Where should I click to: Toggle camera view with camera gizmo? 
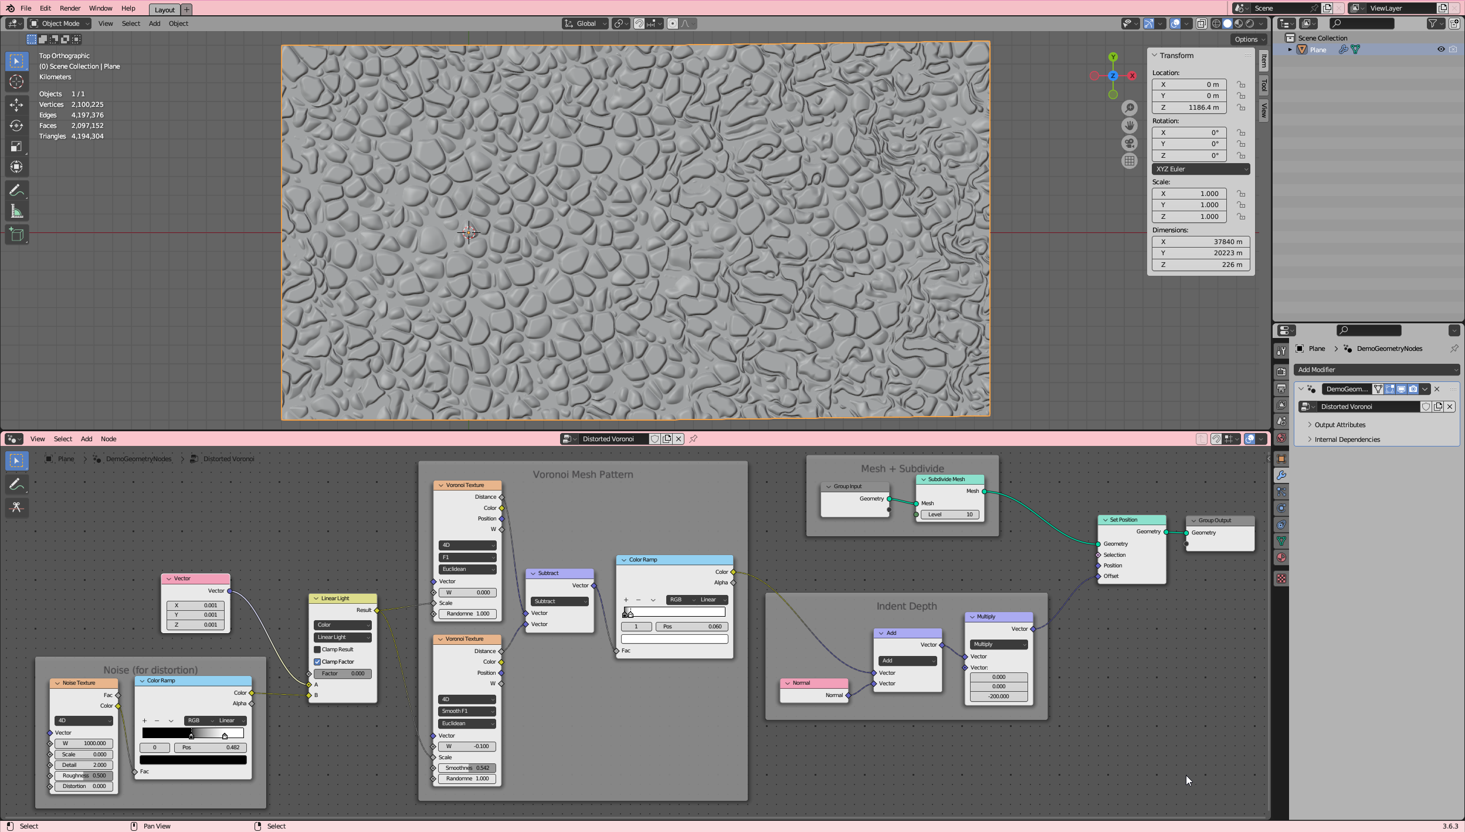pos(1130,143)
